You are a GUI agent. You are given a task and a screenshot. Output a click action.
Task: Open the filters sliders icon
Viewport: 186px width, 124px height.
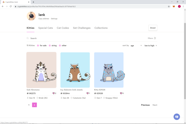click(x=155, y=38)
